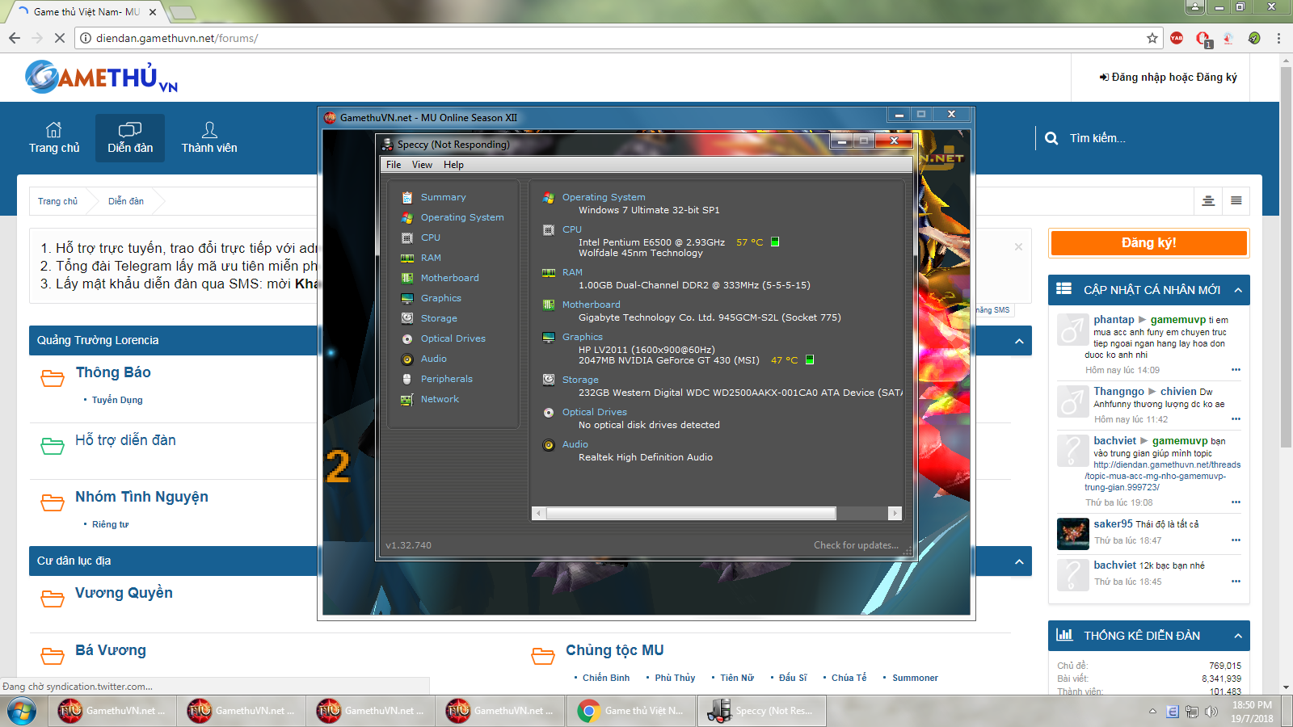The image size is (1293, 727).
Task: Open Vương Quyền forum
Action: tap(124, 593)
